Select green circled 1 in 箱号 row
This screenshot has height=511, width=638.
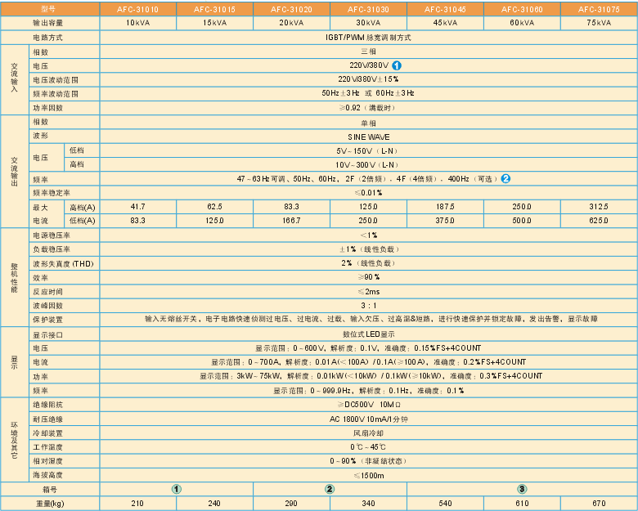coord(176,489)
